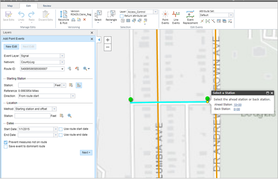Close the Select a Station popup
This screenshot has height=179, width=278.
[272, 93]
